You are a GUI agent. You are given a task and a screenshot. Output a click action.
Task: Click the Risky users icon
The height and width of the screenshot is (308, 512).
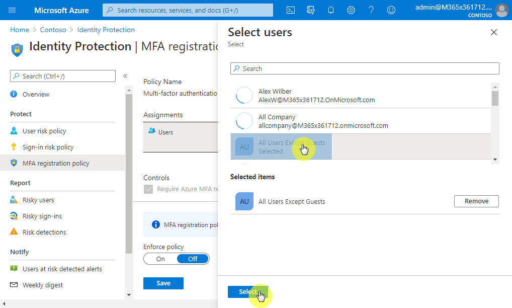(14, 200)
